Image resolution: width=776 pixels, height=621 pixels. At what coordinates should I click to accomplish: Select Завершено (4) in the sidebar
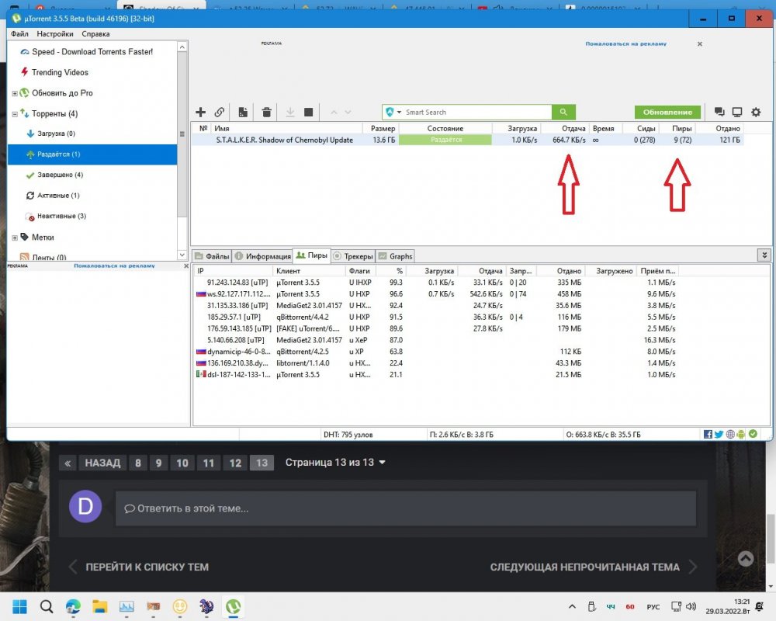tap(57, 175)
